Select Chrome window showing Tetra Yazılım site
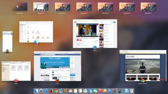 point(143,66)
